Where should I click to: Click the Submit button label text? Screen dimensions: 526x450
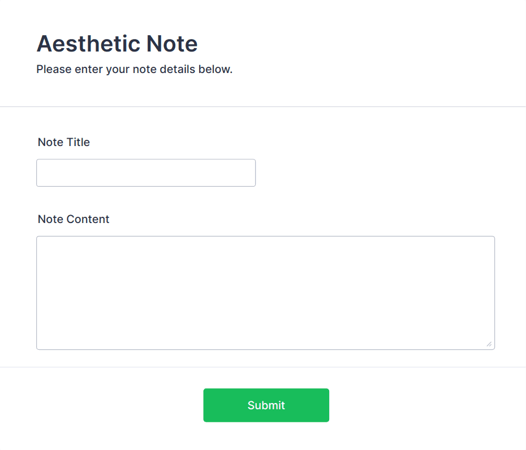pos(266,405)
